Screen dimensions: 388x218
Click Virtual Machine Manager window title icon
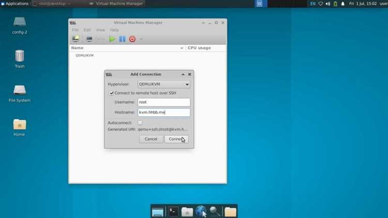(73, 23)
